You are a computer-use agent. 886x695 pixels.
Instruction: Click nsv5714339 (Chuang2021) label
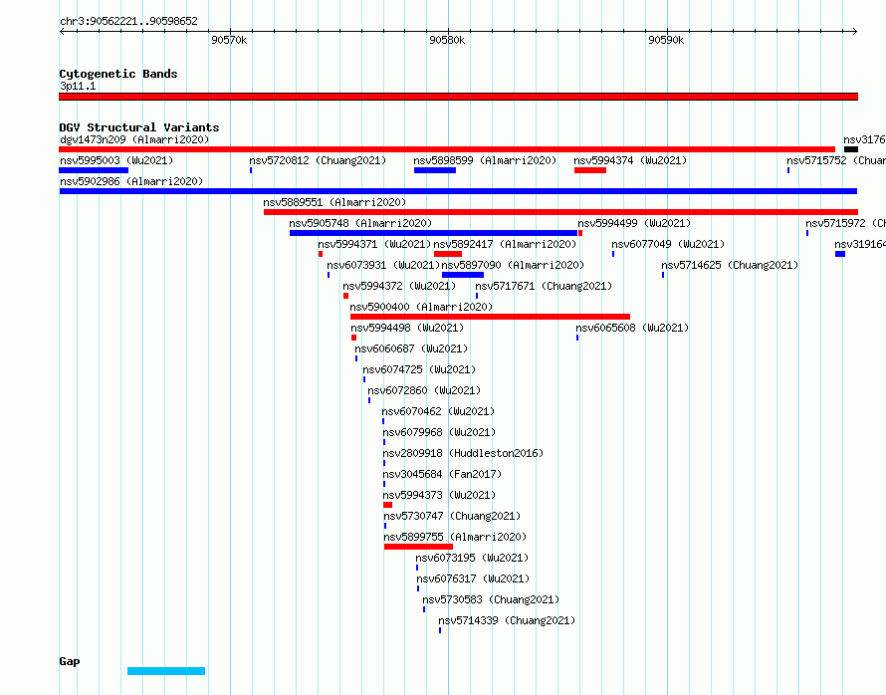pyautogui.click(x=507, y=620)
